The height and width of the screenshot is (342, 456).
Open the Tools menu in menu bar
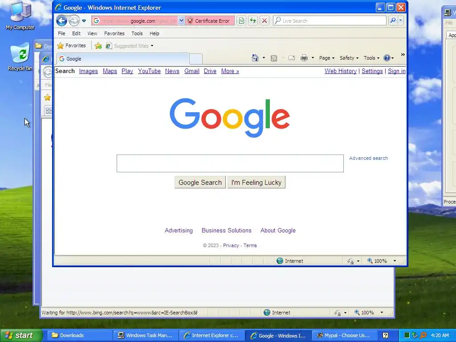pyautogui.click(x=137, y=33)
